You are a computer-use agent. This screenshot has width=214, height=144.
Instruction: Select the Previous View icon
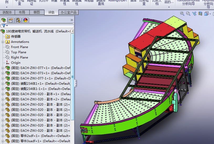coord(194,14)
